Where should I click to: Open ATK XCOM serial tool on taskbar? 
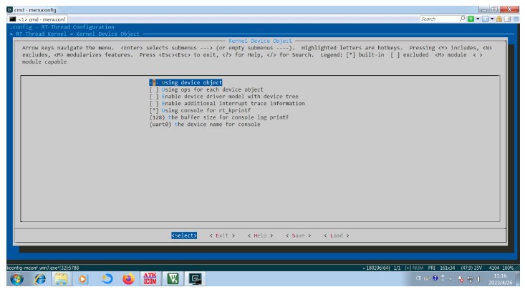[x=150, y=278]
